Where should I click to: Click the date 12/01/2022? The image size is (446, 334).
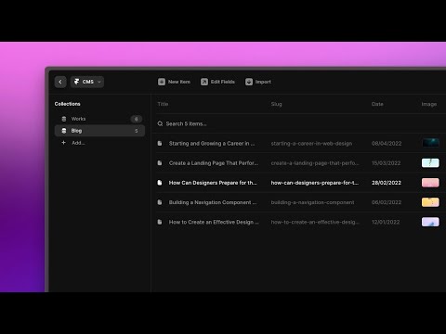pyautogui.click(x=386, y=222)
